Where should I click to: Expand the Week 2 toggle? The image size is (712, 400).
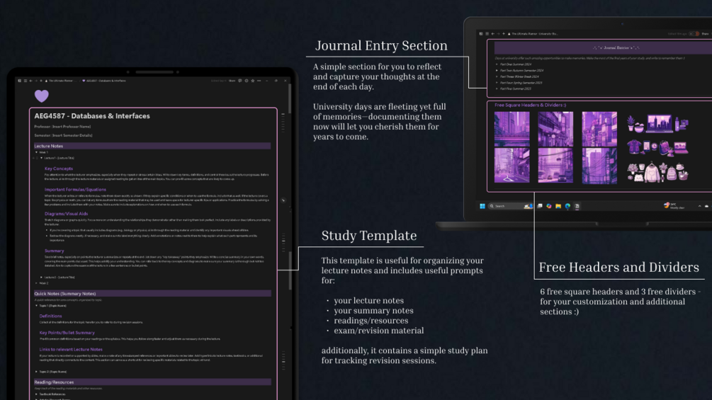(37, 283)
